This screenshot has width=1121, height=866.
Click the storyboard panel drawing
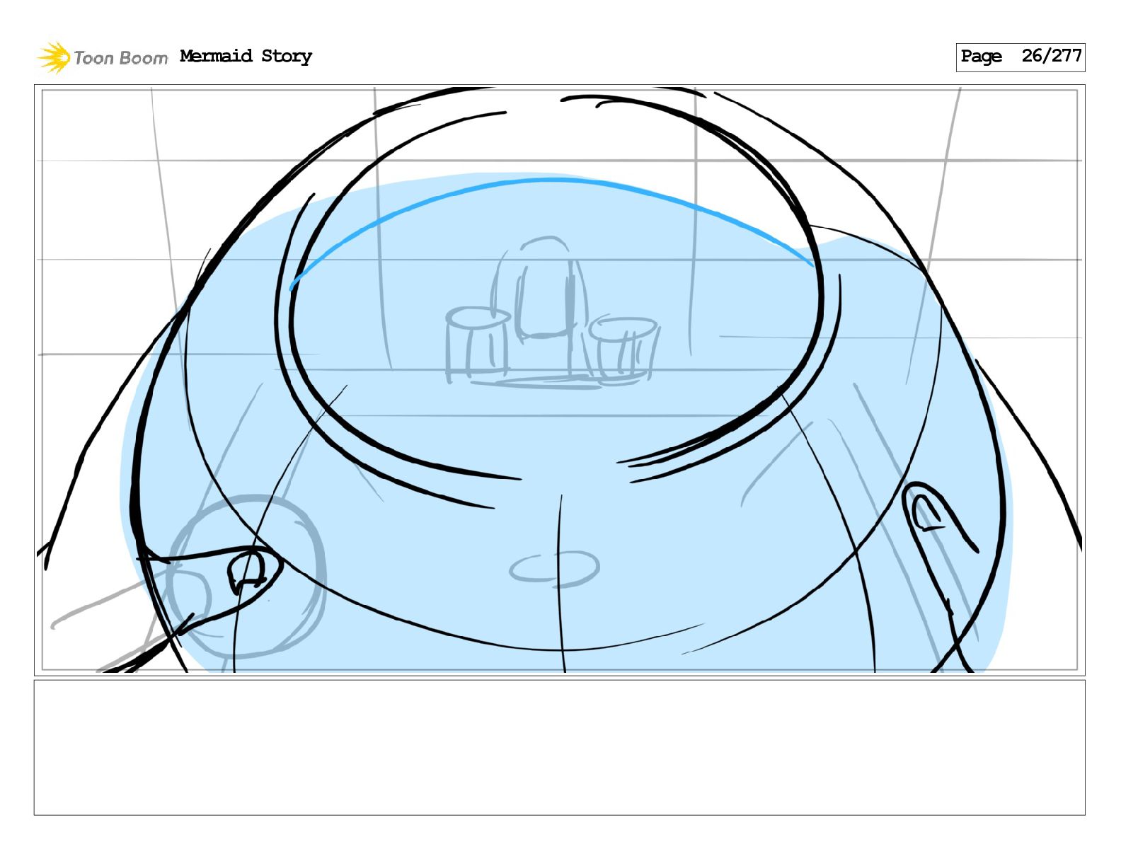click(x=559, y=380)
